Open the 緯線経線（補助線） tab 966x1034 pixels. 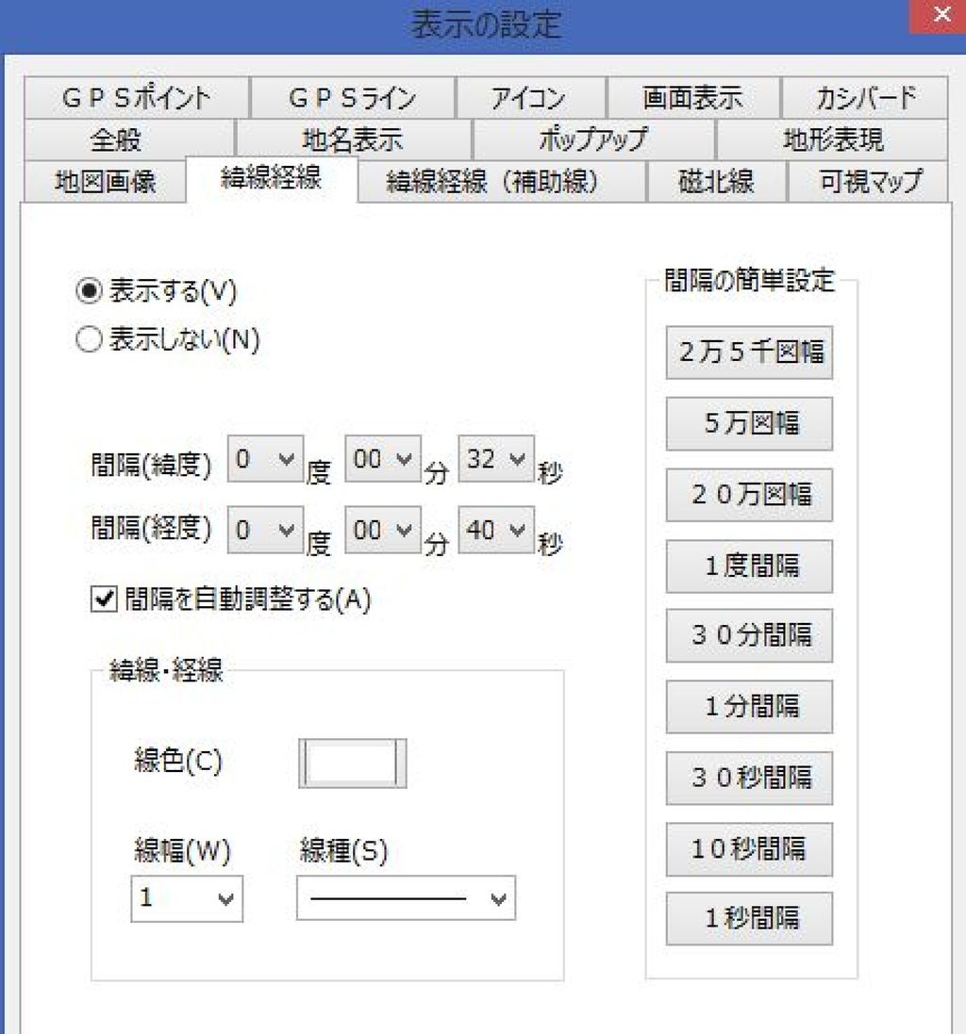[x=502, y=181]
